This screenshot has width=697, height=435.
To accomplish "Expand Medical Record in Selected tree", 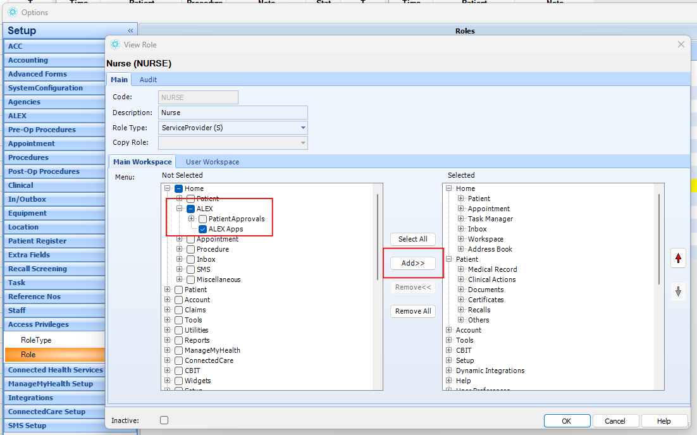I will pos(461,269).
